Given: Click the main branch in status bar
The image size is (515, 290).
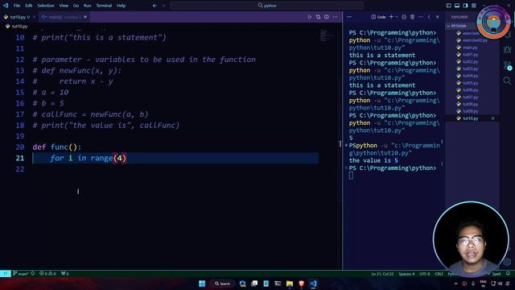Looking at the screenshot, I should pos(20,274).
